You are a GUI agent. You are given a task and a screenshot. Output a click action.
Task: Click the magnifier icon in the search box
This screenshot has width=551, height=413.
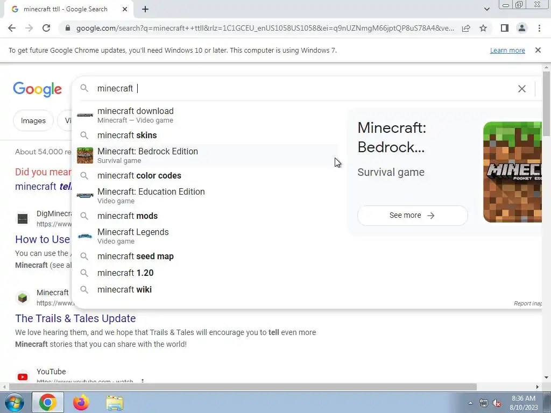84,88
